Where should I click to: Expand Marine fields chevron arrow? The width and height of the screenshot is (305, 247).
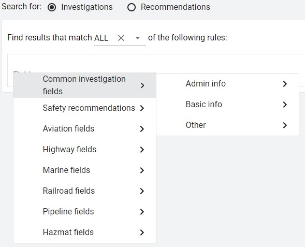point(142,170)
